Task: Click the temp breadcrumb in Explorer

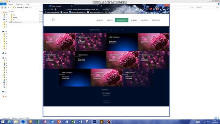Action: pos(26,8)
